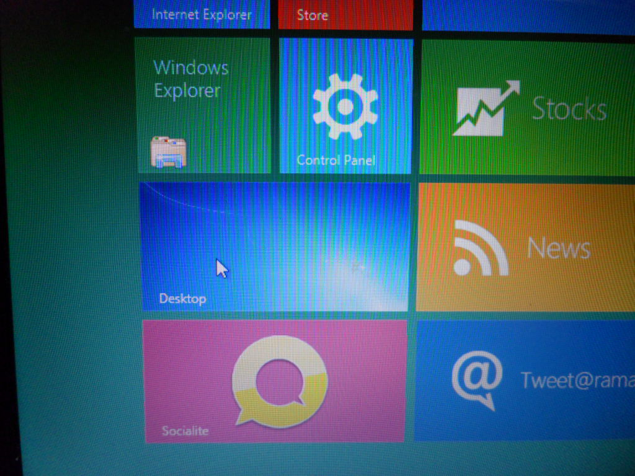Launch Windows Explorer
The width and height of the screenshot is (635, 476).
[x=202, y=105]
